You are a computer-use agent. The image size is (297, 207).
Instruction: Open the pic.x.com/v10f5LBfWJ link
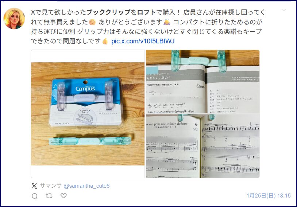pyautogui.click(x=143, y=41)
